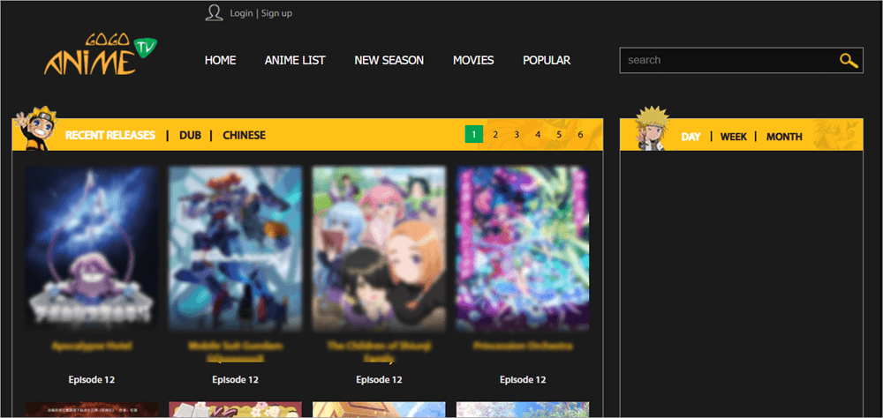
Task: Switch to the WEEK ranking tab
Action: click(x=734, y=137)
